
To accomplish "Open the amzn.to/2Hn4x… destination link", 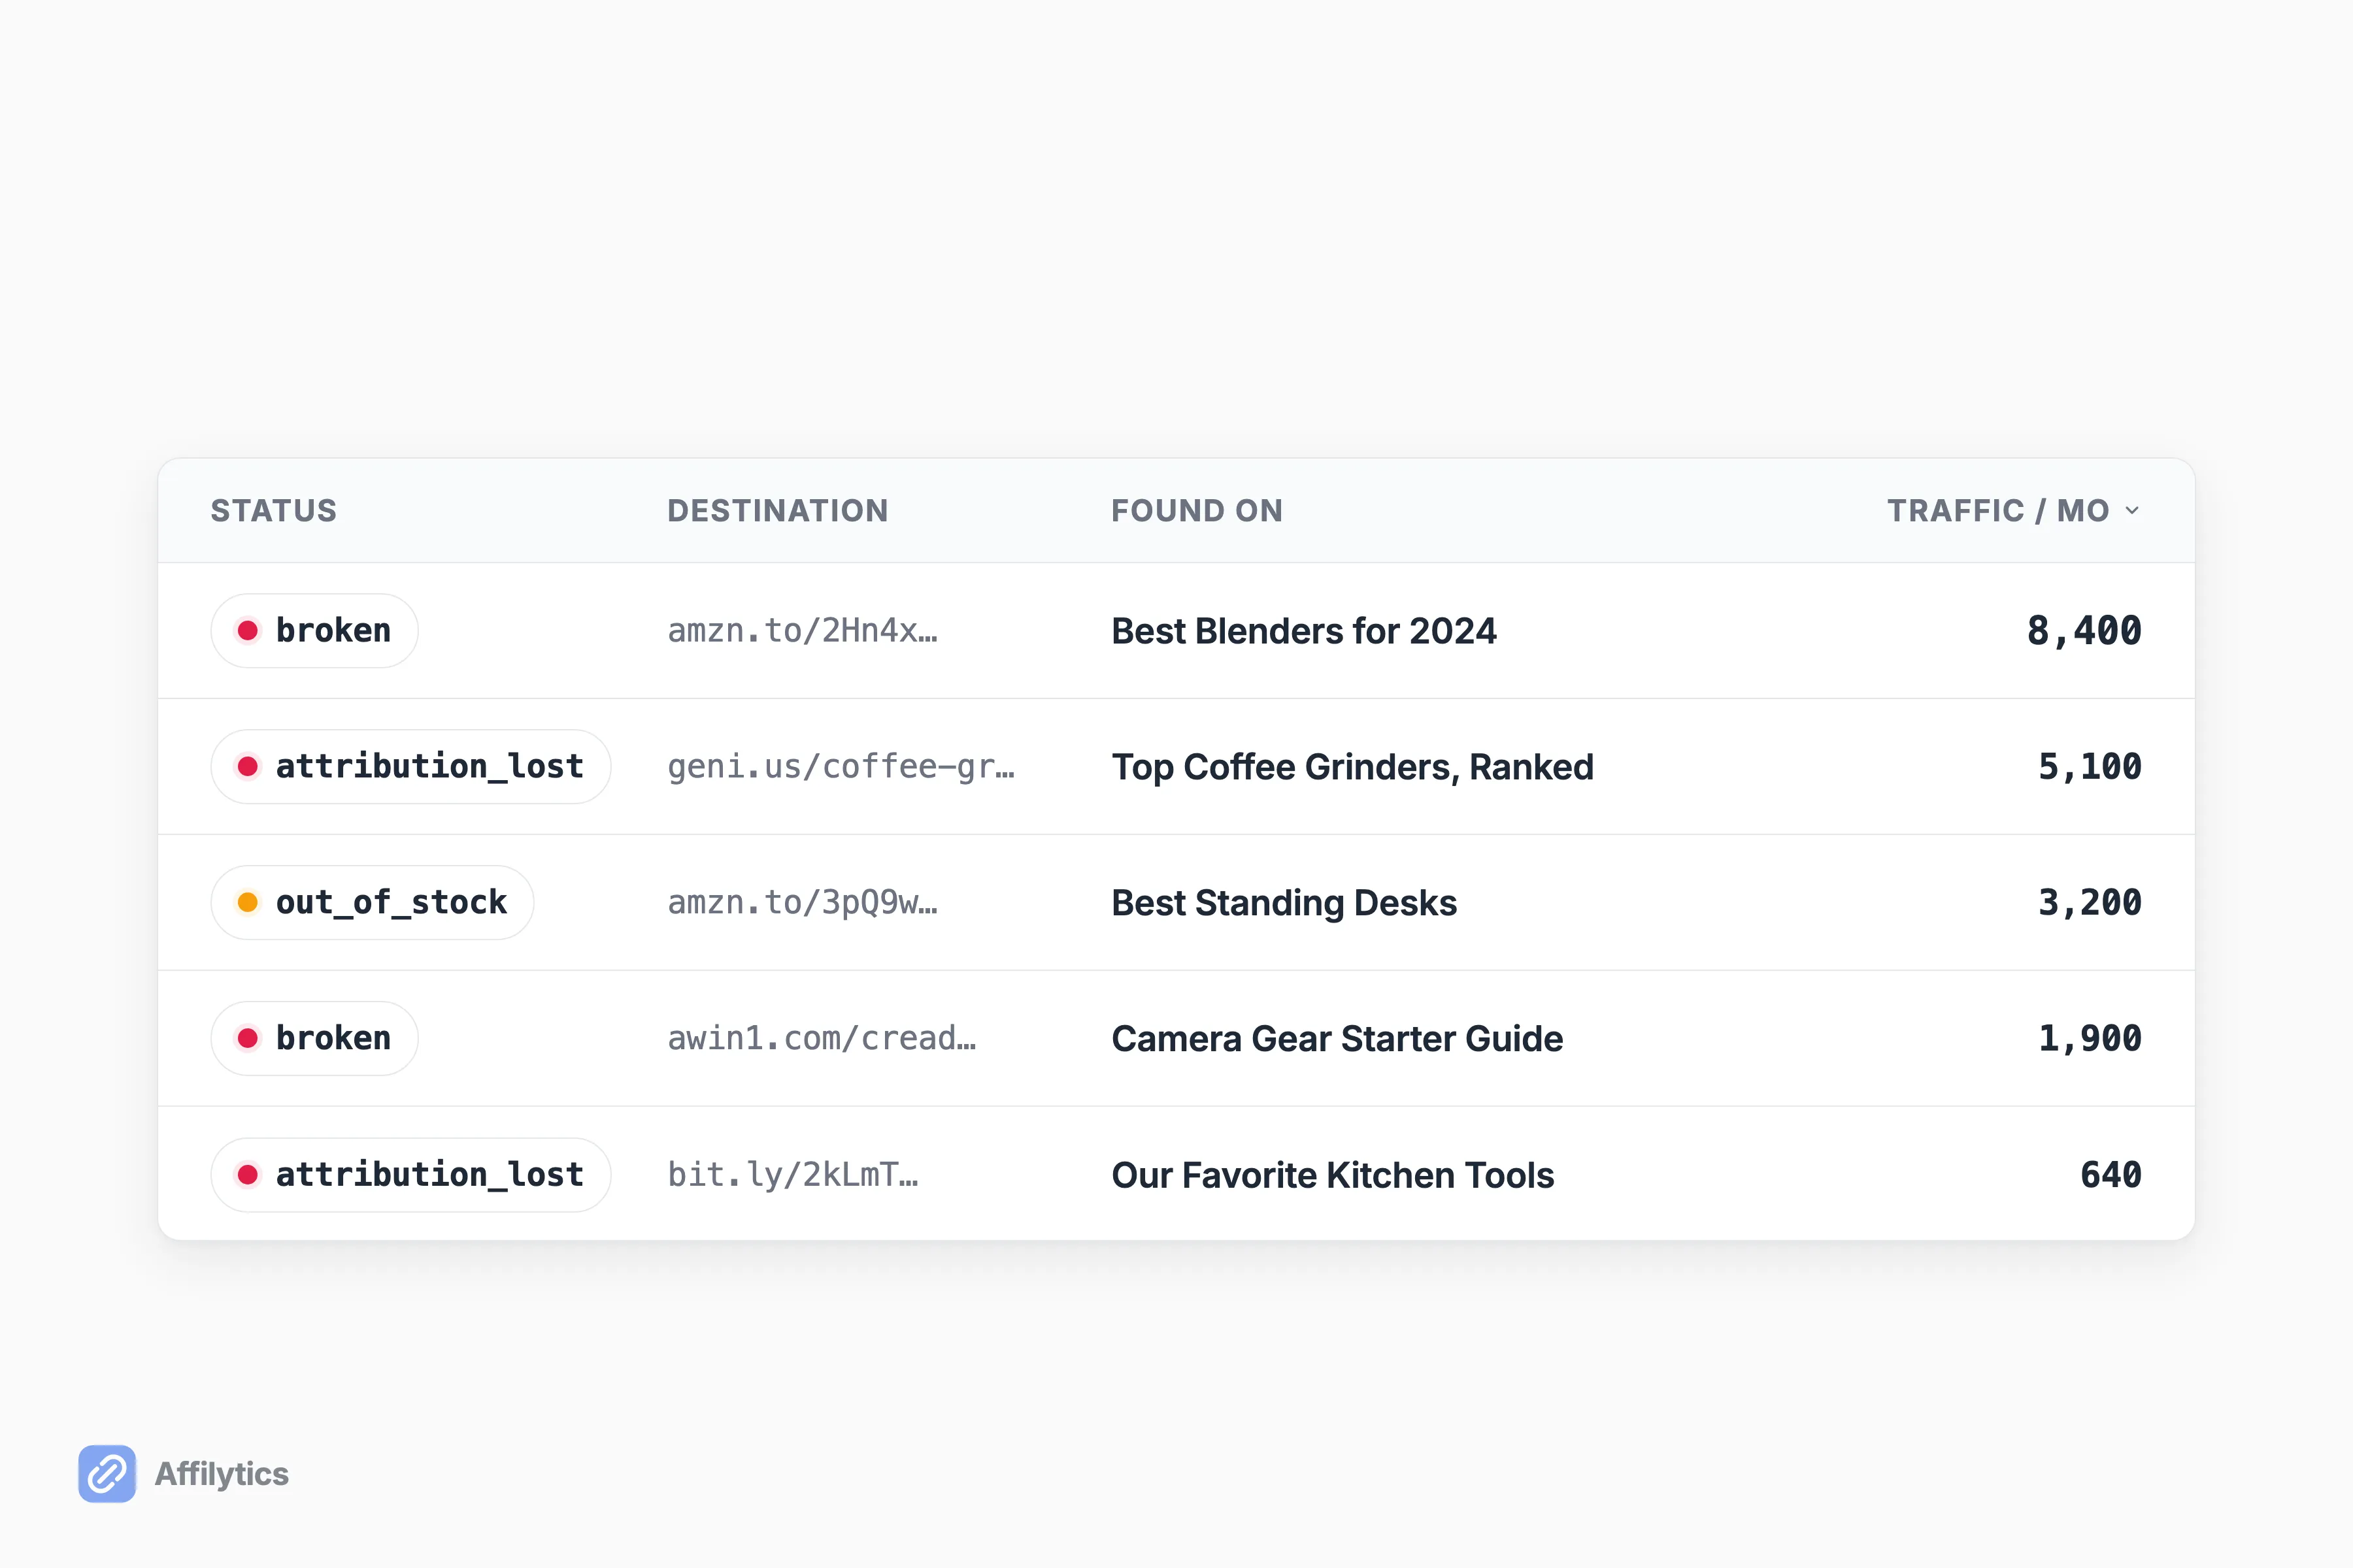I will 803,631.
